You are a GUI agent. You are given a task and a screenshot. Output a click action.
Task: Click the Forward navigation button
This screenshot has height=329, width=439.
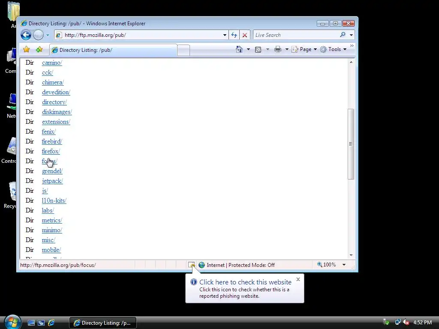pyautogui.click(x=38, y=35)
